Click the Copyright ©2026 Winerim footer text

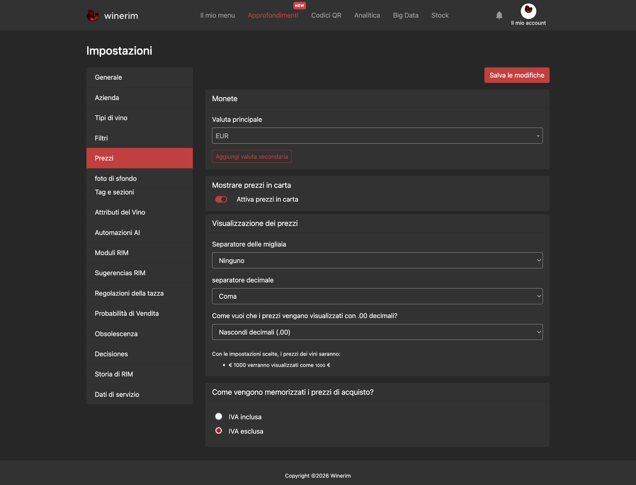click(318, 476)
